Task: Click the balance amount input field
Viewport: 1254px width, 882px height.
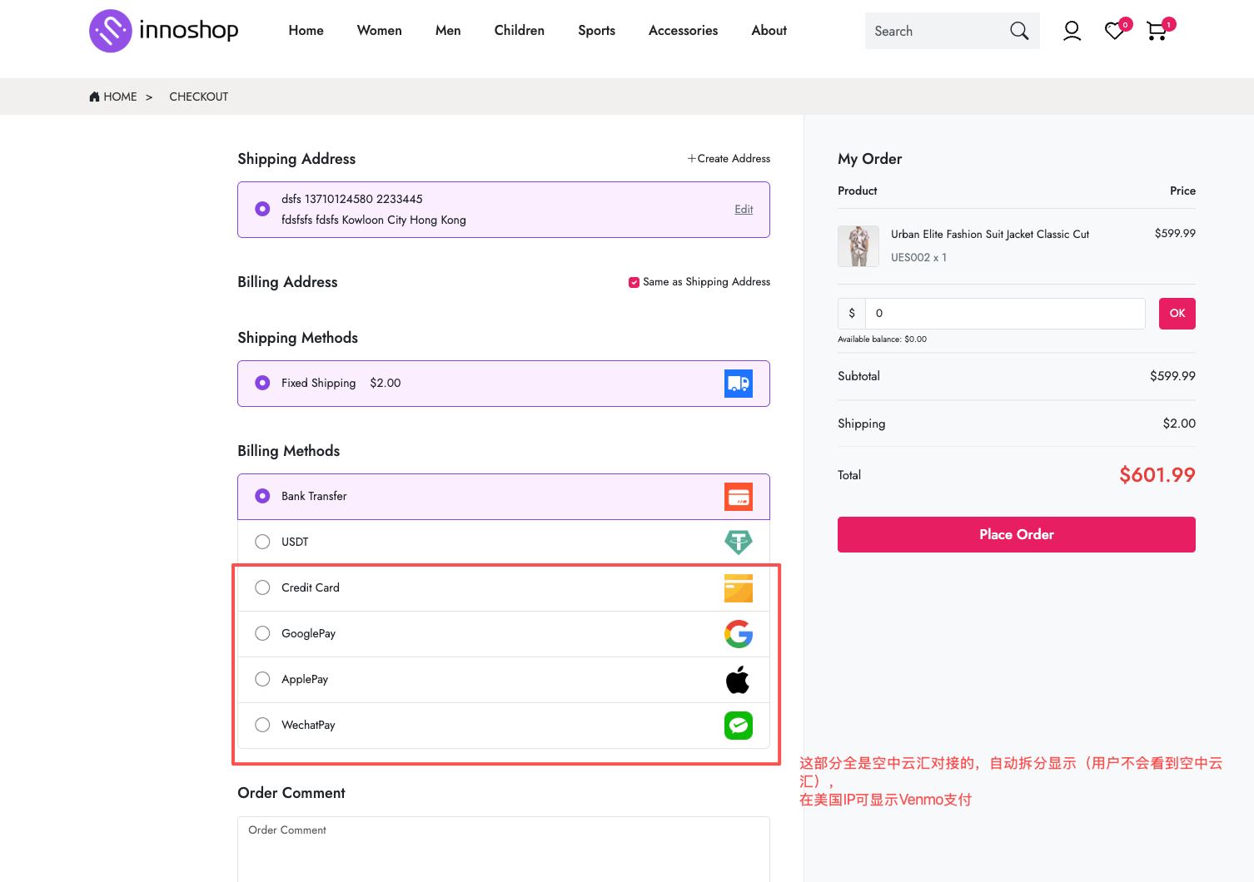Action: (1004, 314)
